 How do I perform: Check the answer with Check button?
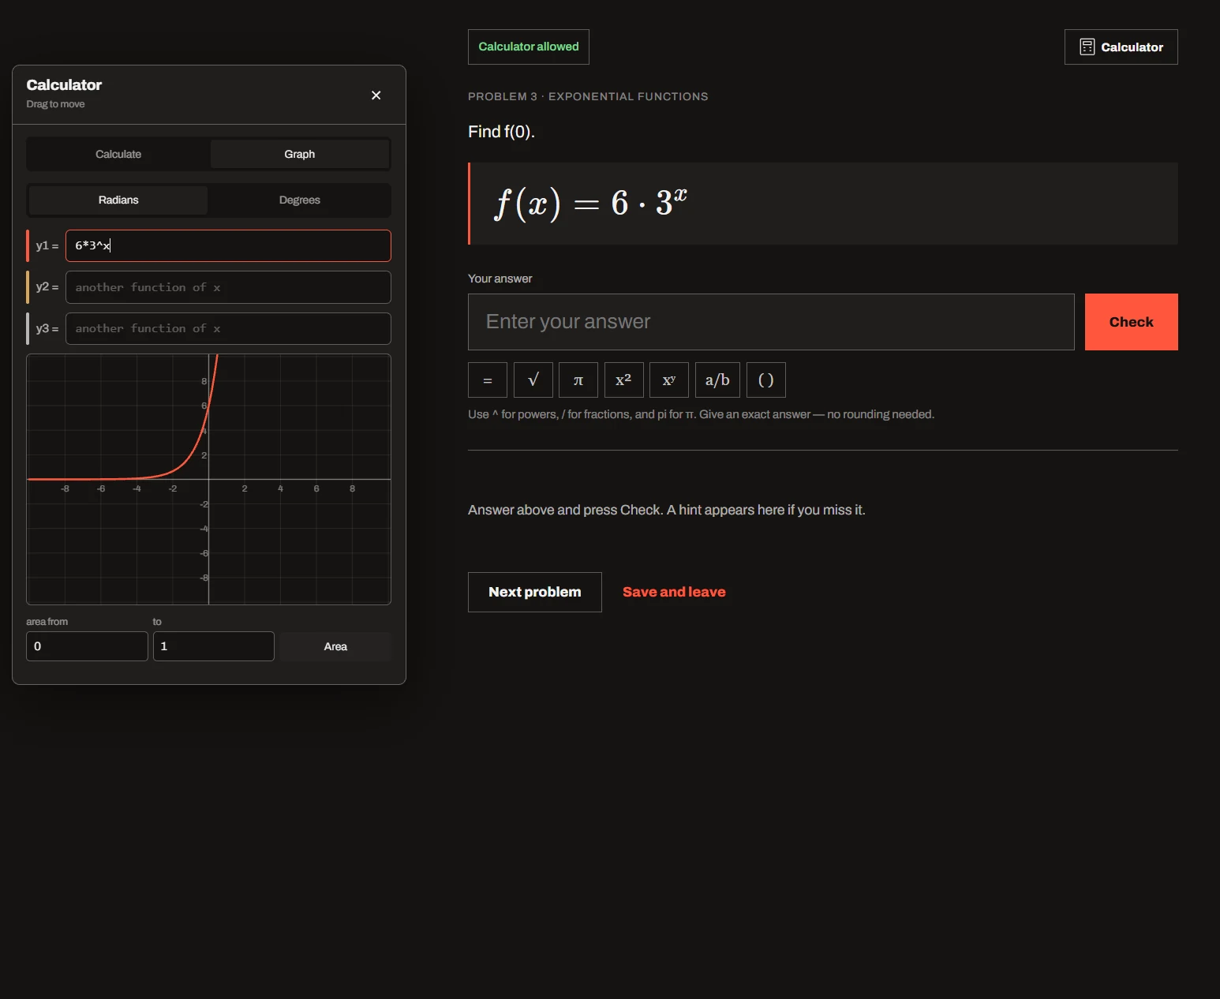(1132, 322)
